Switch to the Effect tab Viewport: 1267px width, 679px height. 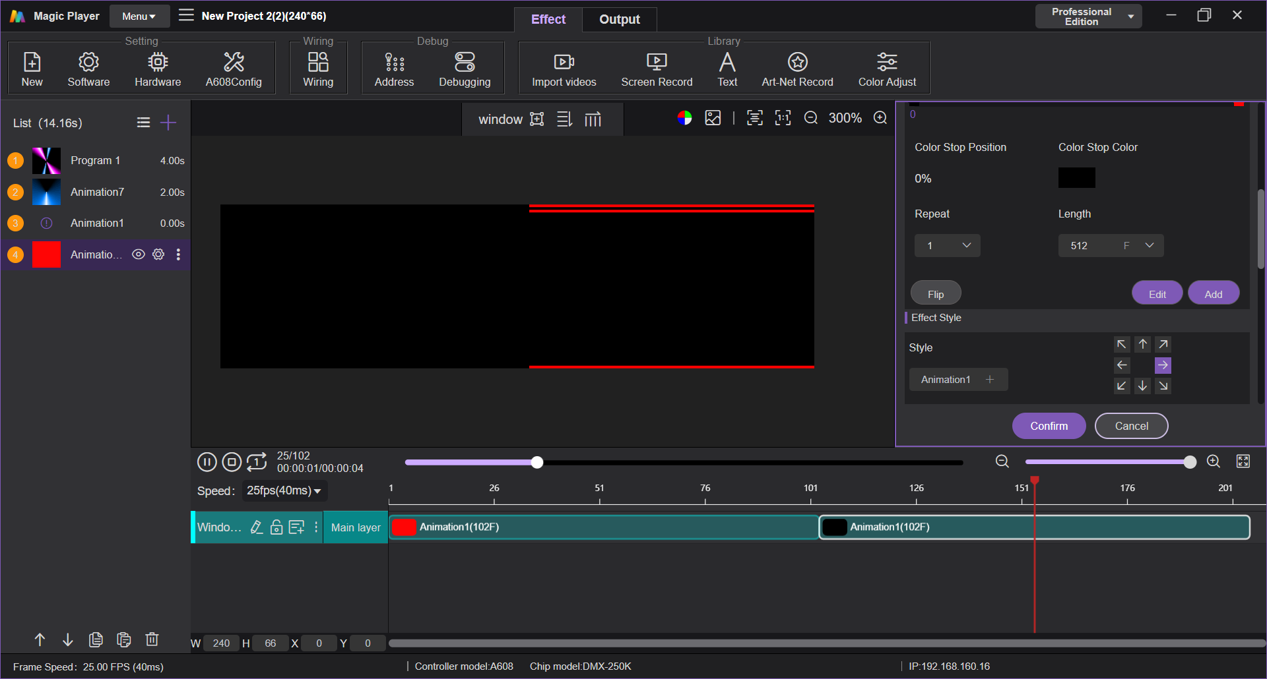tap(548, 20)
